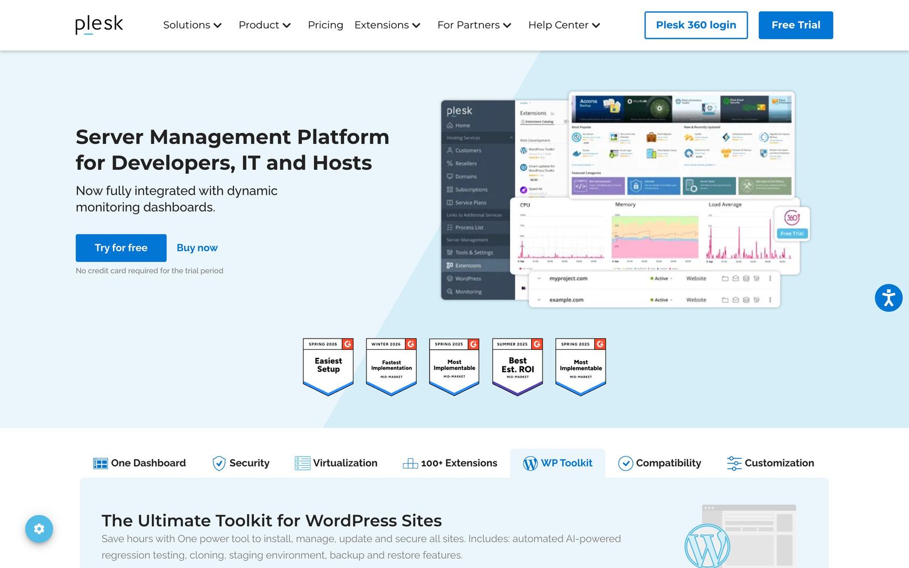Switch to the One Dashboard tab
Viewport: 909px width, 568px height.
tap(140, 463)
